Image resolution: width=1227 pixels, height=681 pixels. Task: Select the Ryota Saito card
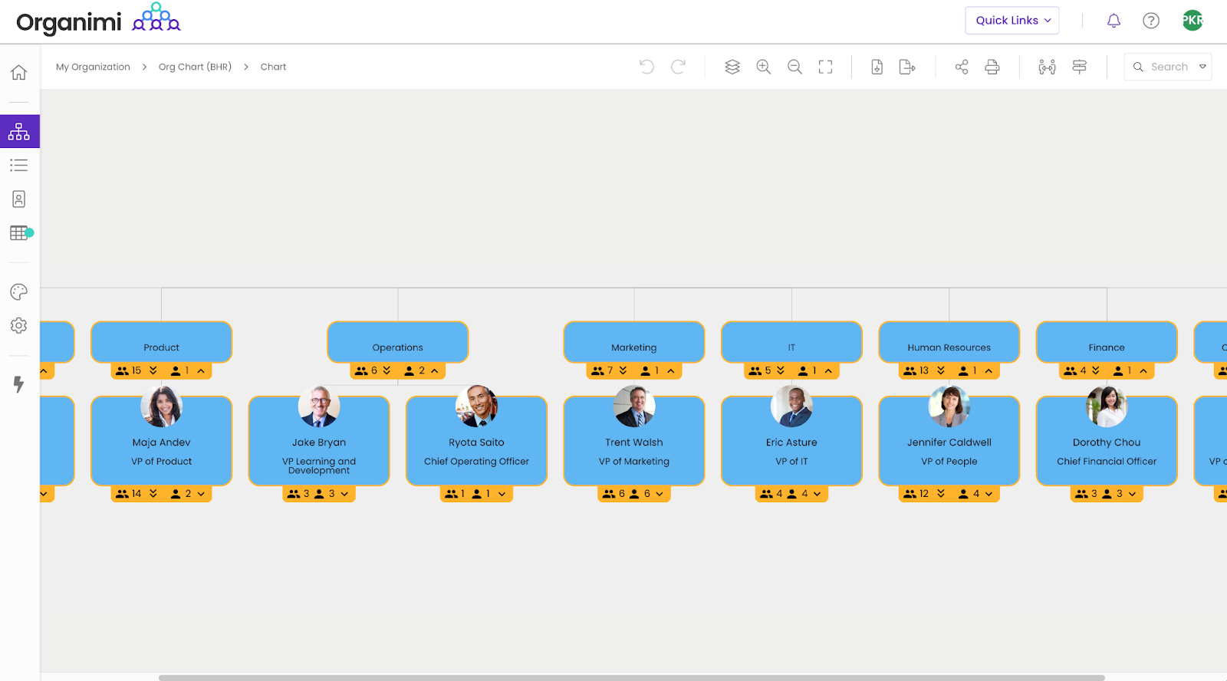coord(476,449)
